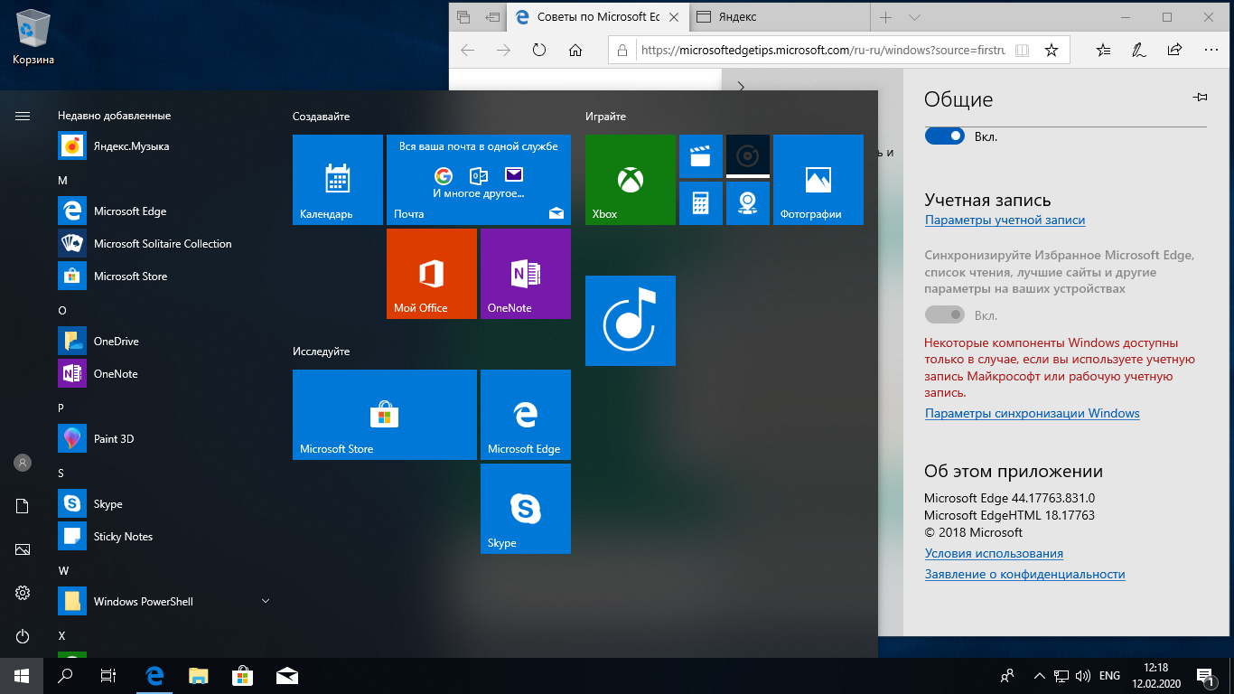Select the Советы по Microsoft Edge tab
The height and width of the screenshot is (694, 1234).
point(599,17)
